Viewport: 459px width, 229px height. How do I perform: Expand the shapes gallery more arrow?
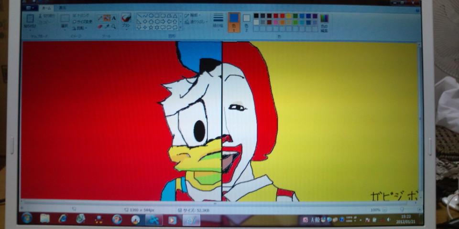click(181, 28)
